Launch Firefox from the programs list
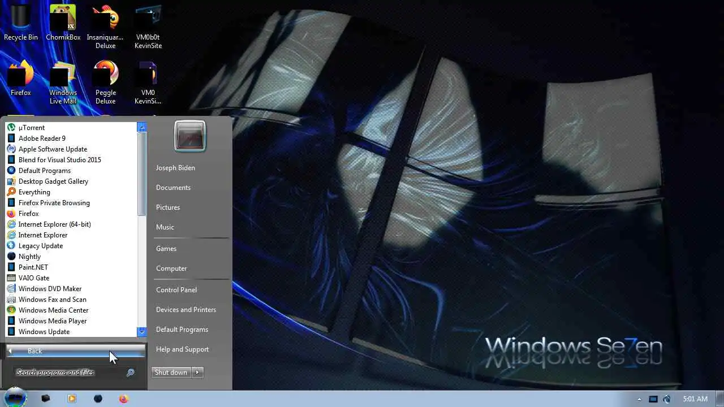 coord(71,214)
